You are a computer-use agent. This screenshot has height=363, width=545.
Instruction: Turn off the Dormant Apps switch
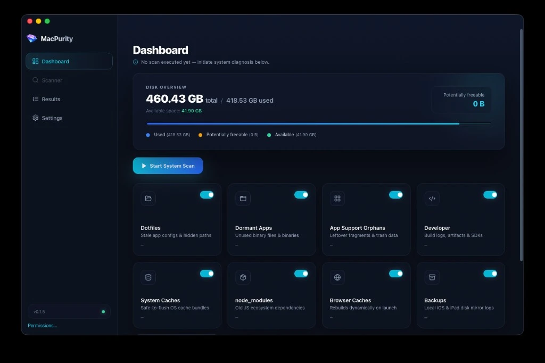(301, 195)
